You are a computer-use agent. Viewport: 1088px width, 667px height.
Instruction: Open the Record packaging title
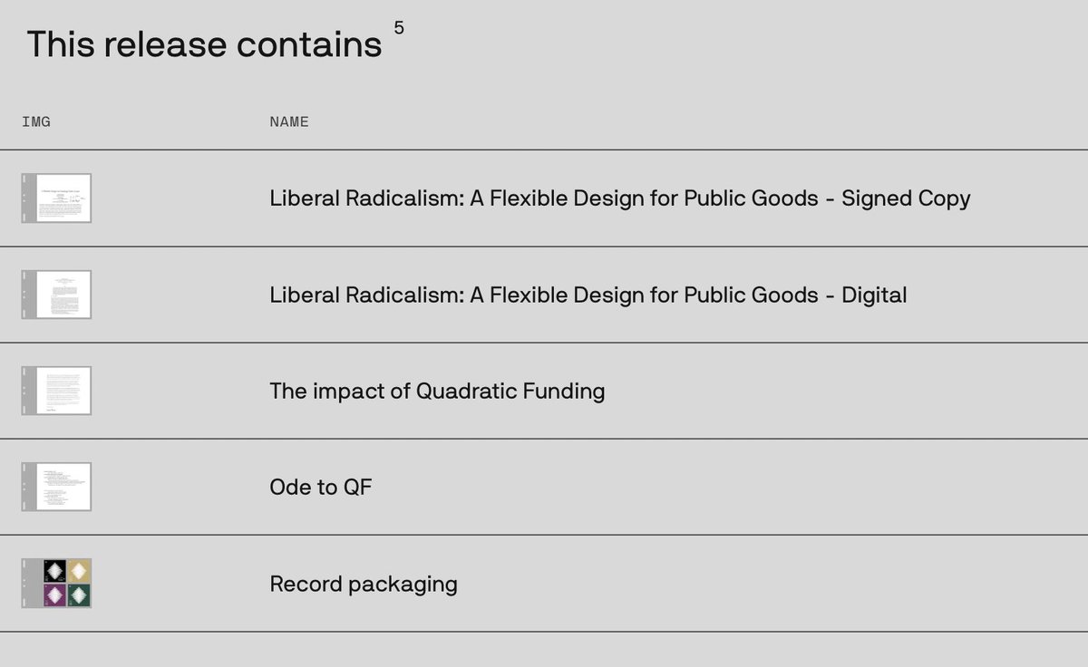(x=364, y=584)
